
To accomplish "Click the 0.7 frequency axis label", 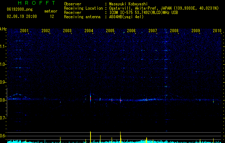I will click(x=3, y=118).
